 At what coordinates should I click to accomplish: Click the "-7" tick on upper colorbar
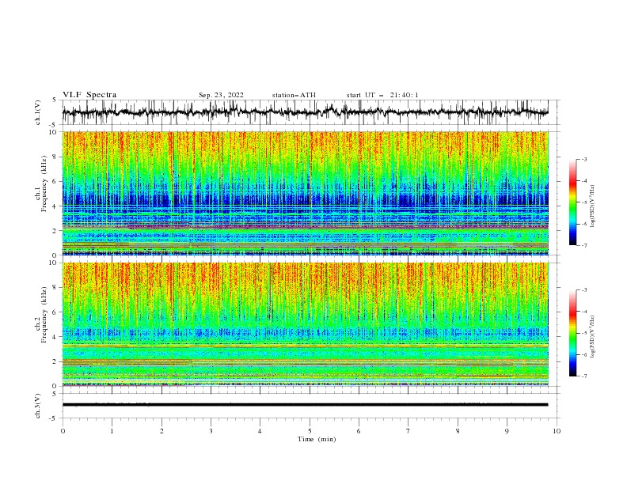584,245
